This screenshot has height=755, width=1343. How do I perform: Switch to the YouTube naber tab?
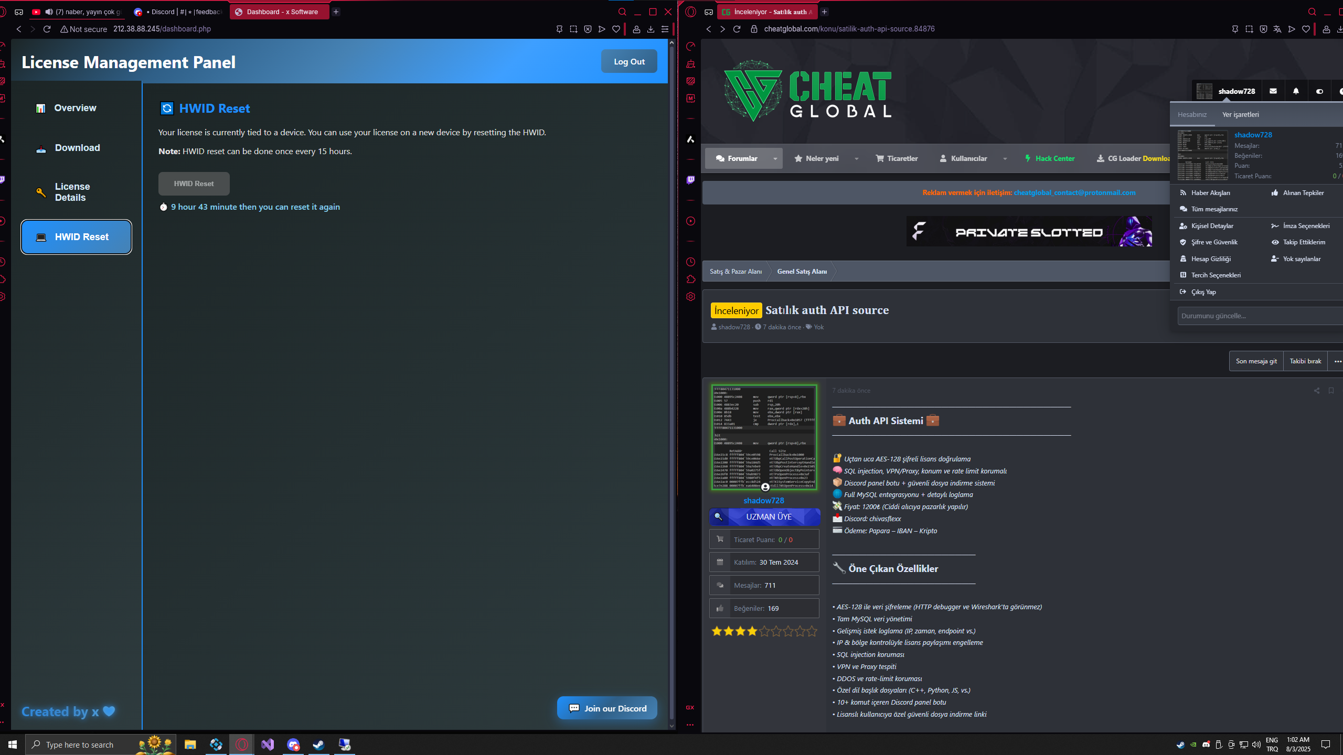click(78, 12)
